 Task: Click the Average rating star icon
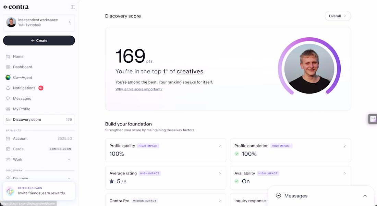click(x=112, y=181)
